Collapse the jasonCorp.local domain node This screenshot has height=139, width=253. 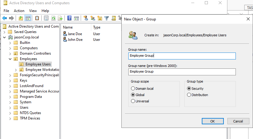5,37
